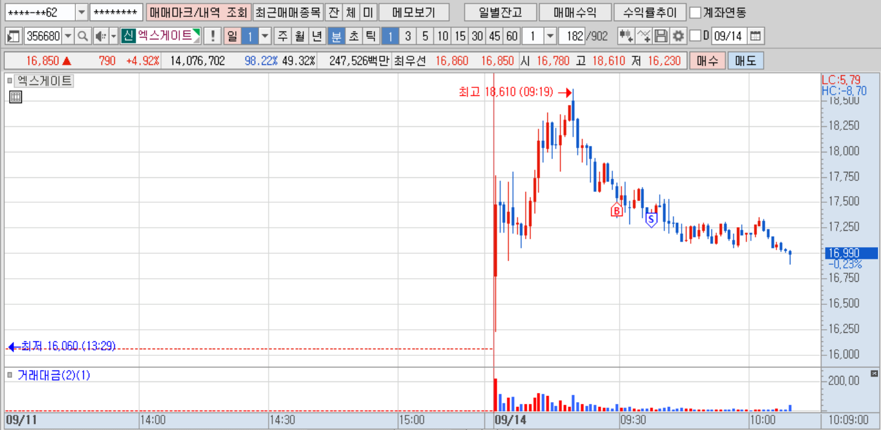Open the 매매수익 trading profit view
The height and width of the screenshot is (430, 881).
[x=575, y=12]
